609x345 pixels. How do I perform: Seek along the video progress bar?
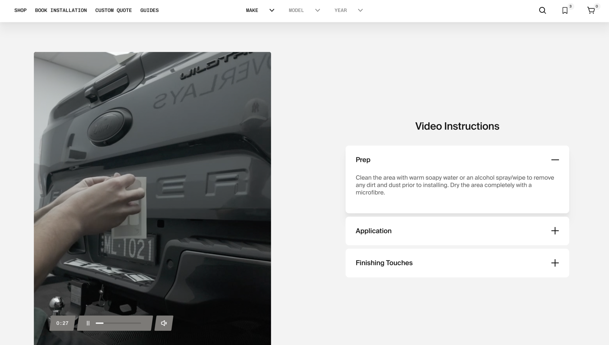click(118, 323)
